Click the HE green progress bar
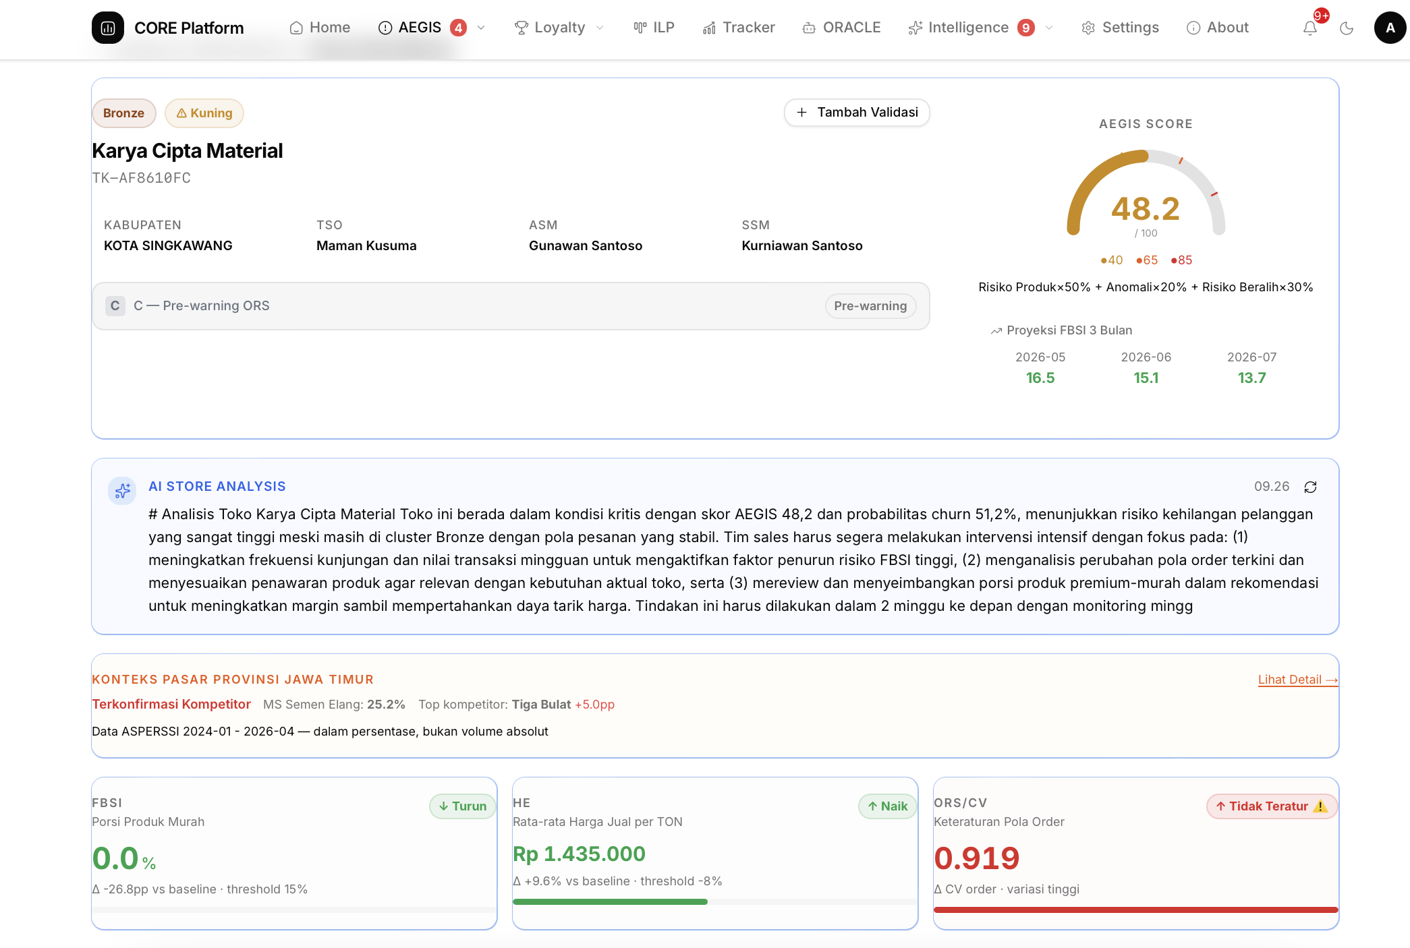The image size is (1410, 948). pyautogui.click(x=610, y=901)
